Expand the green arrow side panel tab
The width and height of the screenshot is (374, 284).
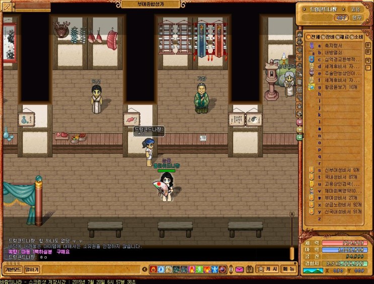299,137
